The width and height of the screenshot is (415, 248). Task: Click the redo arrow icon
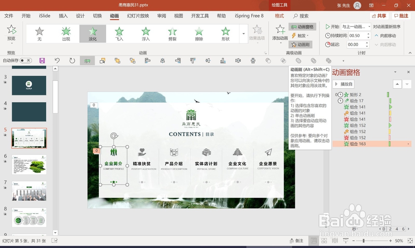pos(72,60)
